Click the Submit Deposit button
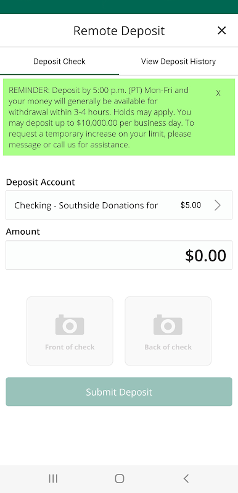The image size is (238, 493). [119, 392]
